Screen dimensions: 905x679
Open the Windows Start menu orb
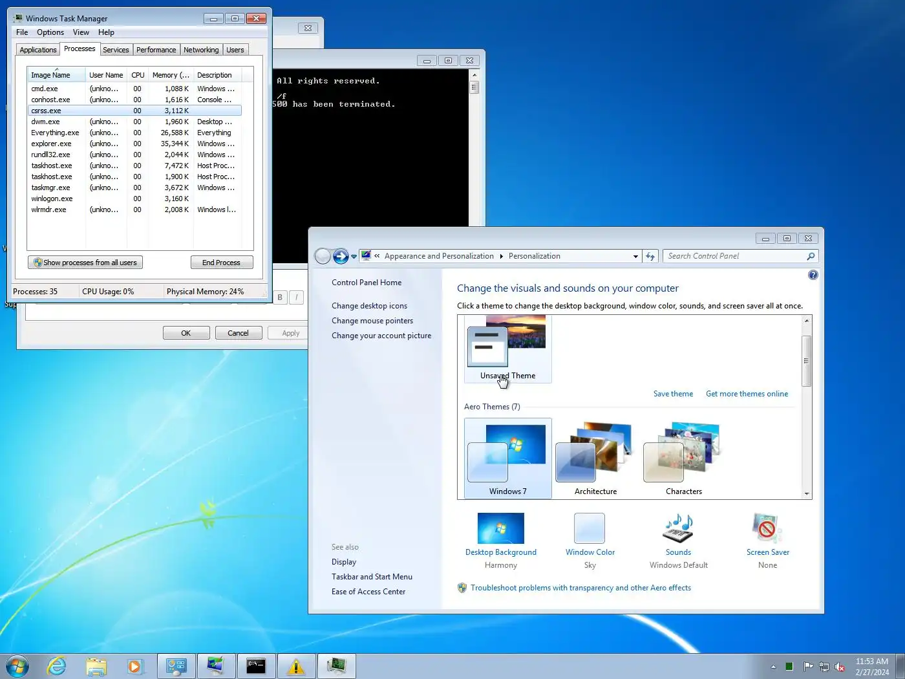[17, 666]
